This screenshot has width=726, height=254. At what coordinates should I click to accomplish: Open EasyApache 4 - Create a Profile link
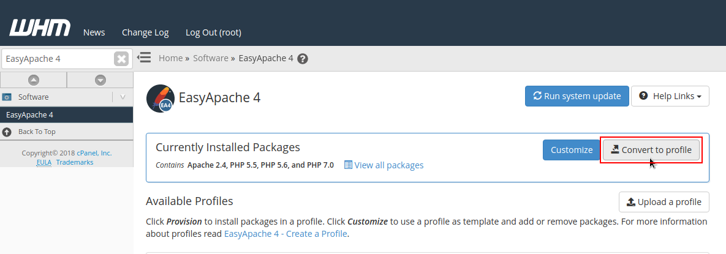[x=285, y=234]
